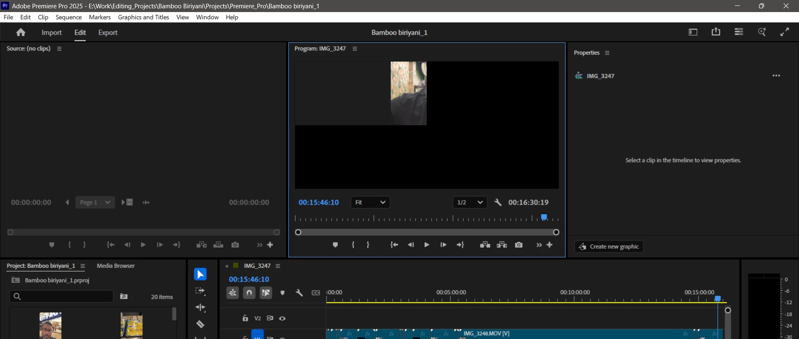Open the Page 1 dropdown in Source

pos(95,203)
